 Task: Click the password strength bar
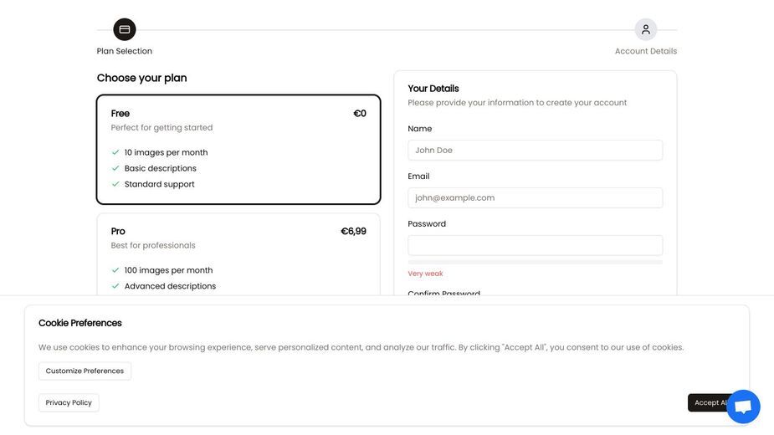click(535, 262)
